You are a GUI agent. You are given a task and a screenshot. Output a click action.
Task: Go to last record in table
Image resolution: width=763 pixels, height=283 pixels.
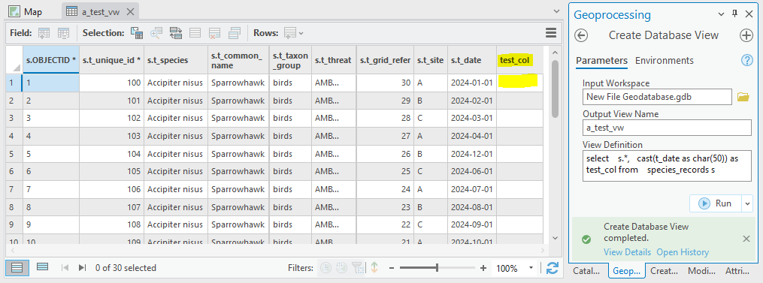[x=82, y=267]
